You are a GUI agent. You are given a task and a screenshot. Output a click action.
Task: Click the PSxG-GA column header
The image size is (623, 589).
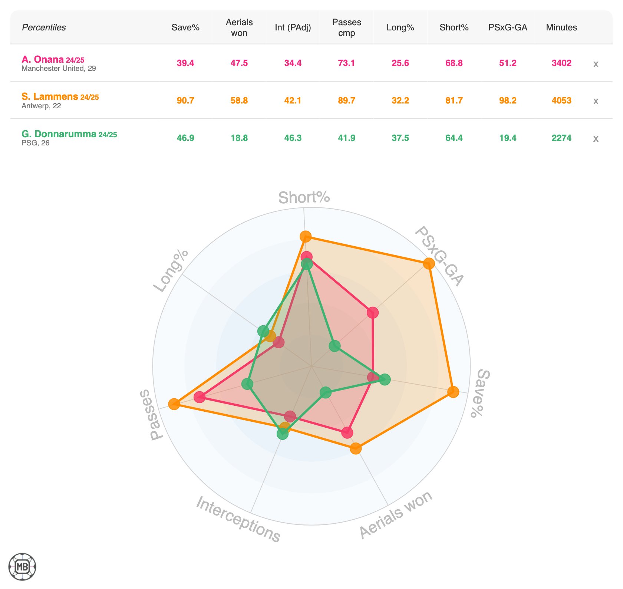(x=508, y=27)
